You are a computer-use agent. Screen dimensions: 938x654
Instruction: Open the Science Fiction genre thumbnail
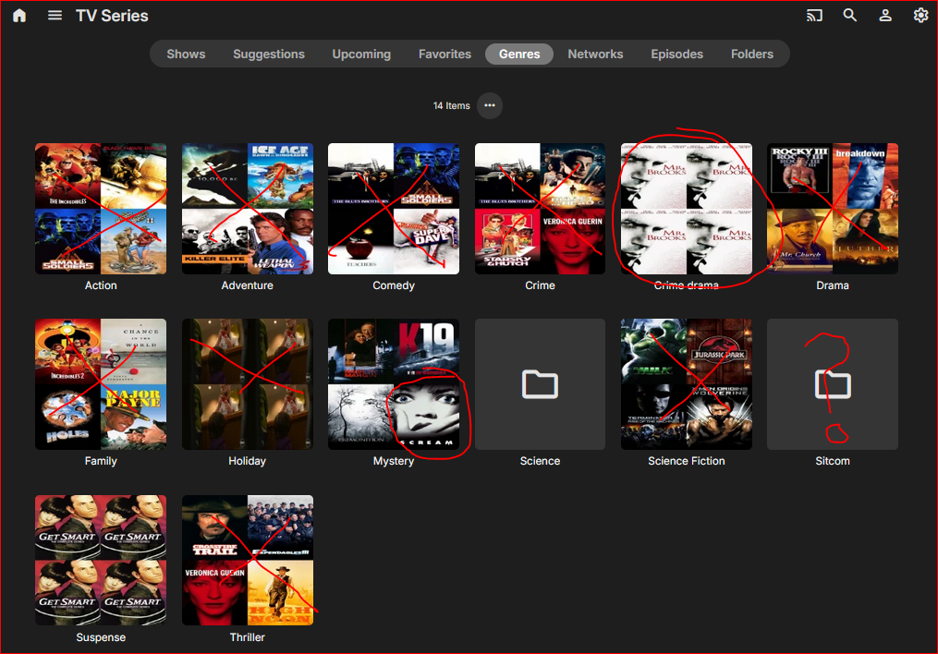coord(686,383)
